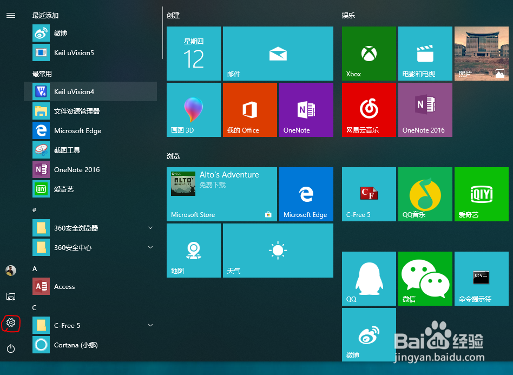
Task: Launch Keil uVision4 from most used
Action: click(x=90, y=91)
